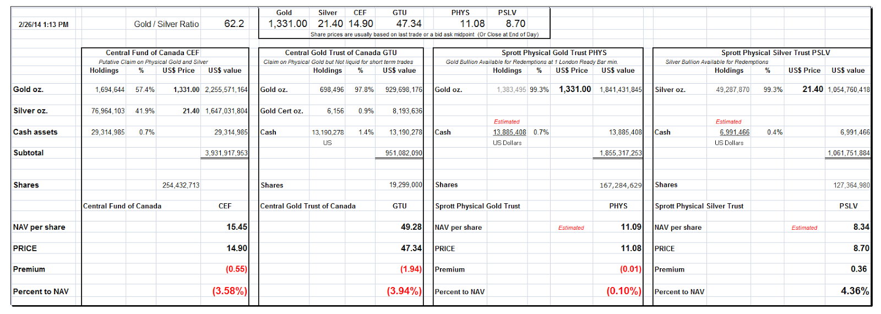Click PHYS NAV per share 11.09
Image resolution: width=881 pixels, height=314 pixels.
(x=631, y=227)
